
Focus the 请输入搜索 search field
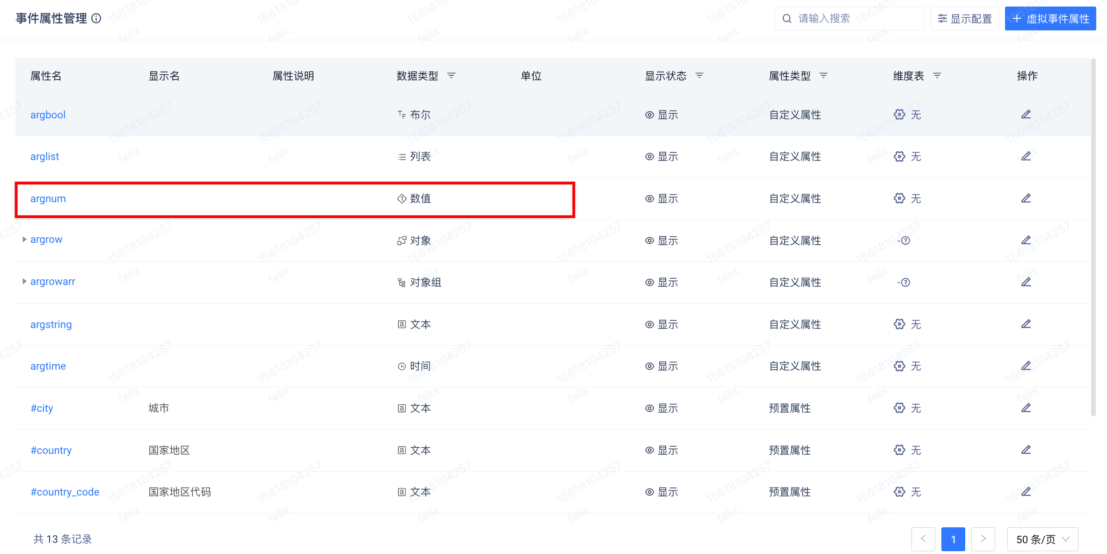pyautogui.click(x=849, y=19)
